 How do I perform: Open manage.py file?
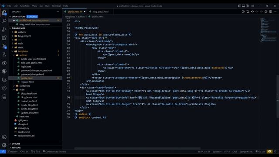pyautogui.click(x=24, y=128)
